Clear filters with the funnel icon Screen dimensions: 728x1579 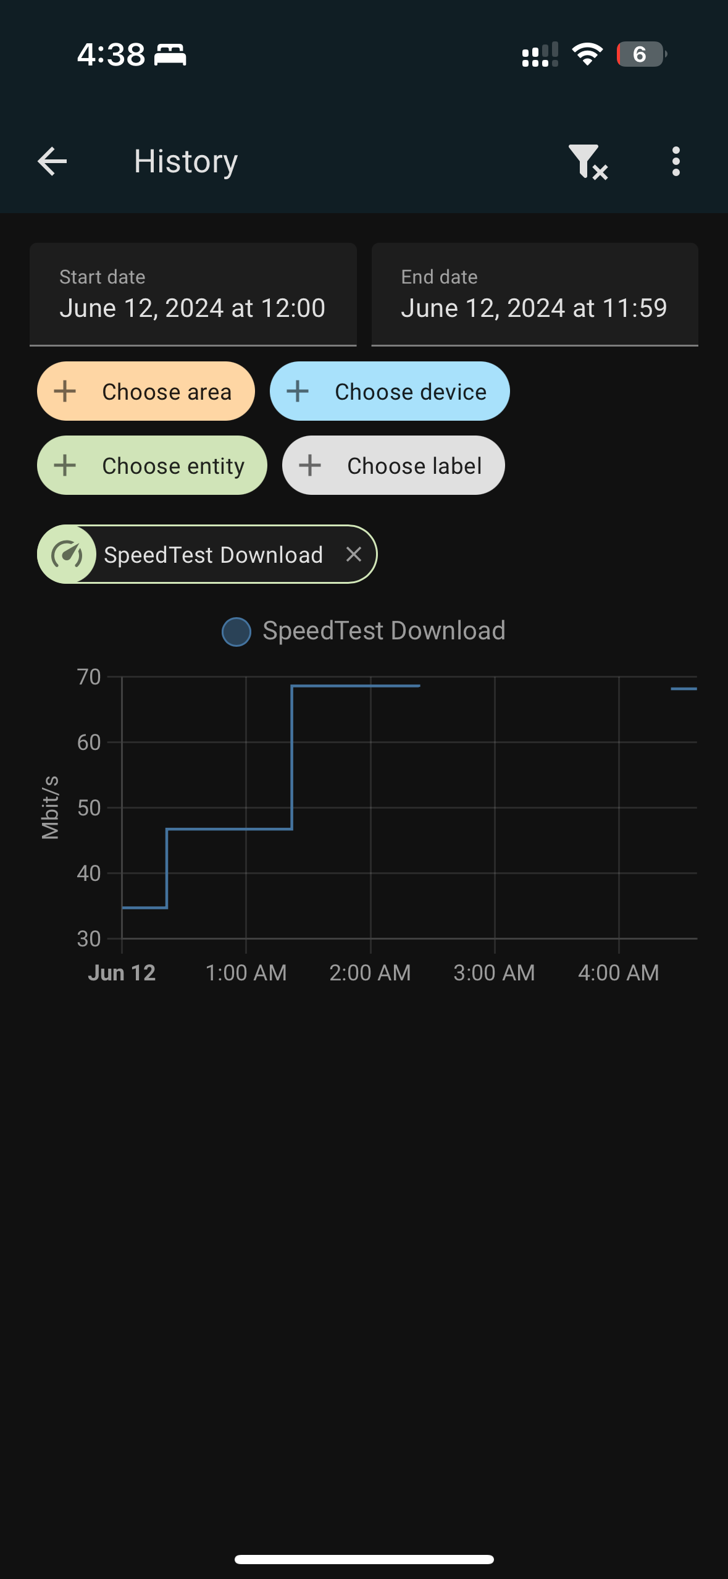[x=587, y=162]
